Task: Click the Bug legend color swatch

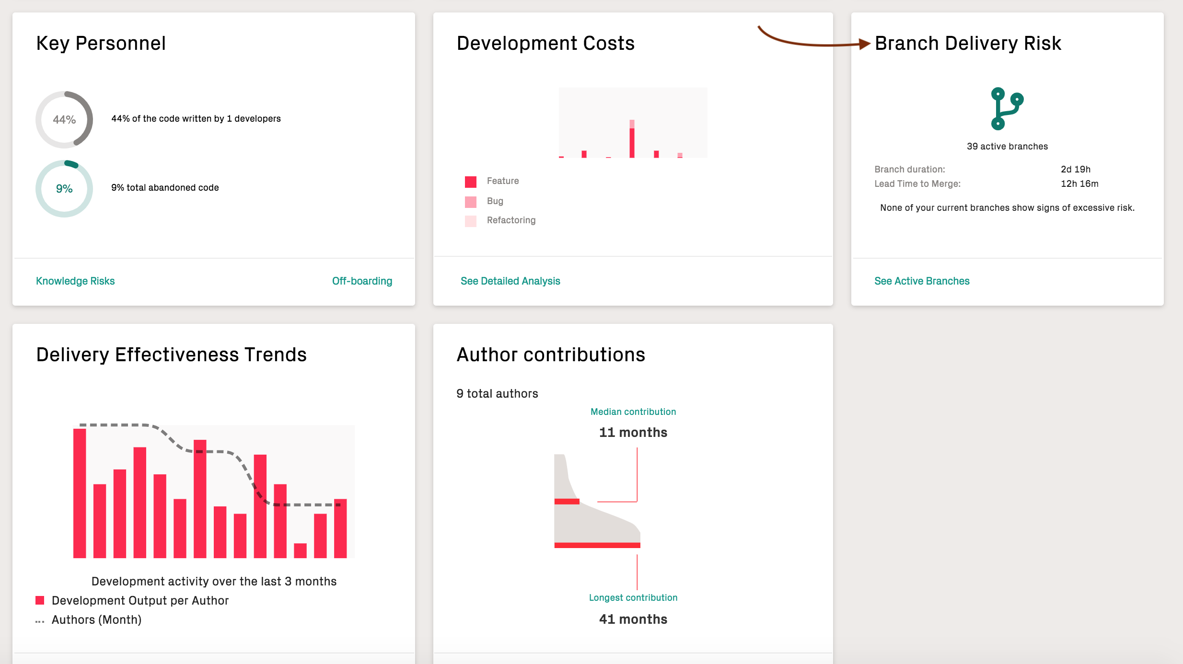Action: (471, 202)
